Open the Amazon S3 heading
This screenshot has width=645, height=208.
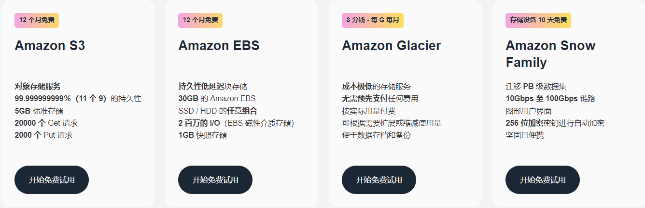50,46
